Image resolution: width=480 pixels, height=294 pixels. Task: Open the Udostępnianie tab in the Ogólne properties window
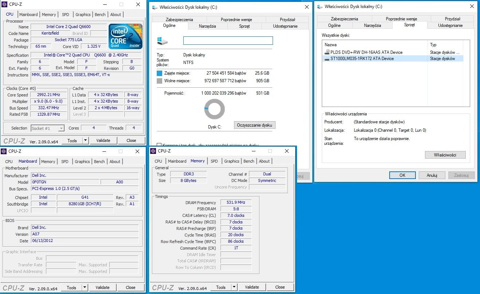pyautogui.click(x=285, y=26)
